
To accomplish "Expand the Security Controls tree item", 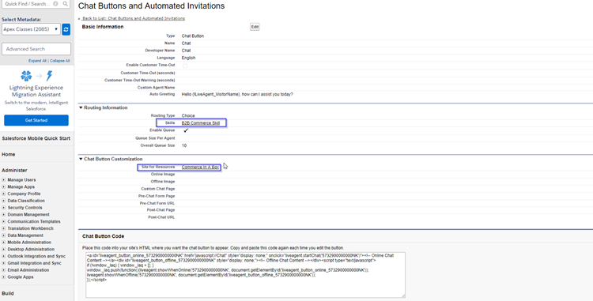I will pos(4,208).
